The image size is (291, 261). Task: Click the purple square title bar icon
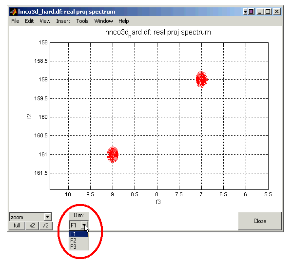coord(251,12)
